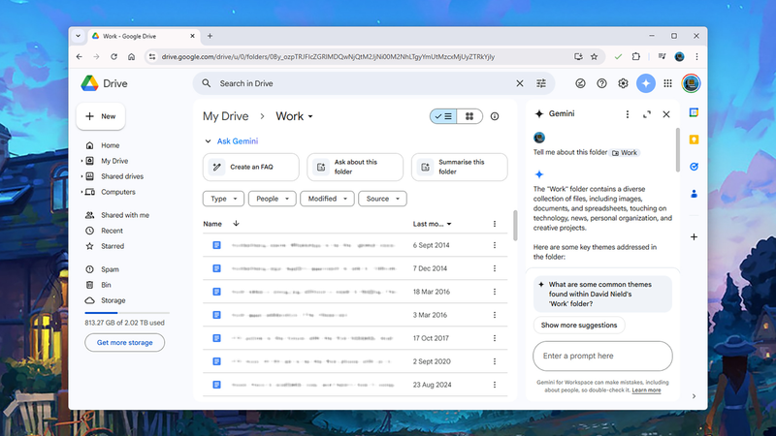This screenshot has height=436, width=776.
Task: Close the Gemini side panel
Action: point(666,114)
